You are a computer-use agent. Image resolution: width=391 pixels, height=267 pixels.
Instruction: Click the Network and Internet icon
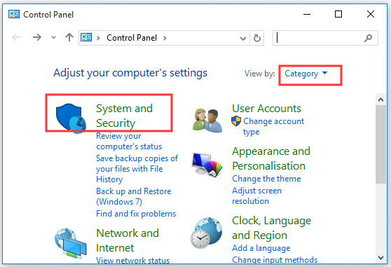(71, 242)
